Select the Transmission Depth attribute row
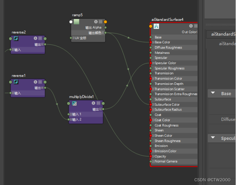The height and width of the screenshot is (185, 236). pyautogui.click(x=174, y=84)
